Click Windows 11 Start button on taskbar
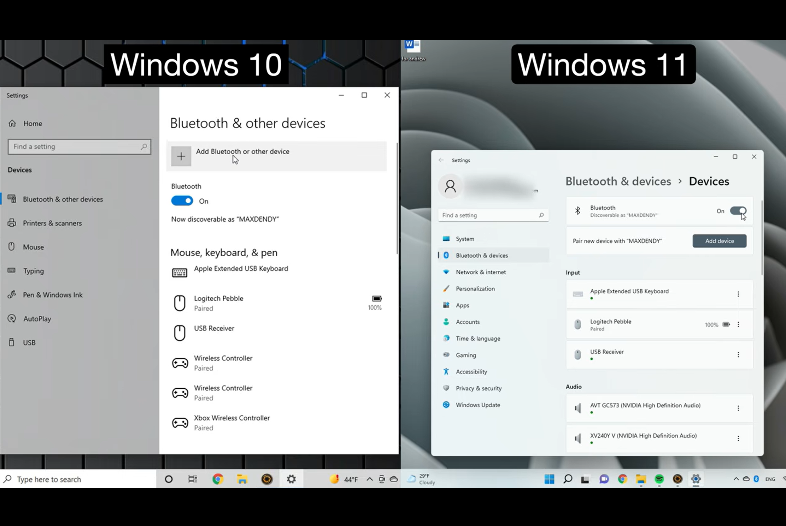 549,479
